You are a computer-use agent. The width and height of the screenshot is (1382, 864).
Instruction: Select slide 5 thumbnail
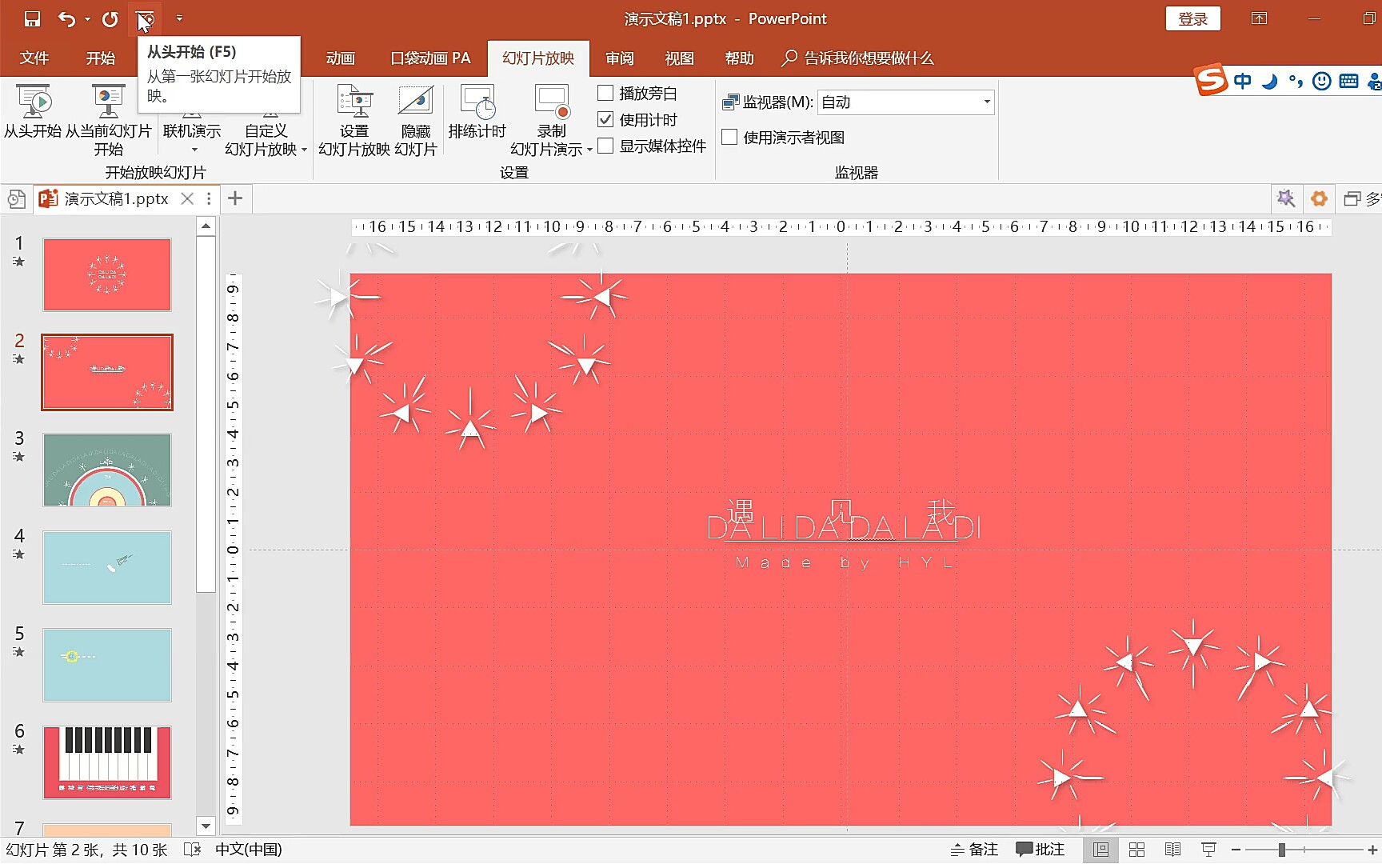click(107, 665)
